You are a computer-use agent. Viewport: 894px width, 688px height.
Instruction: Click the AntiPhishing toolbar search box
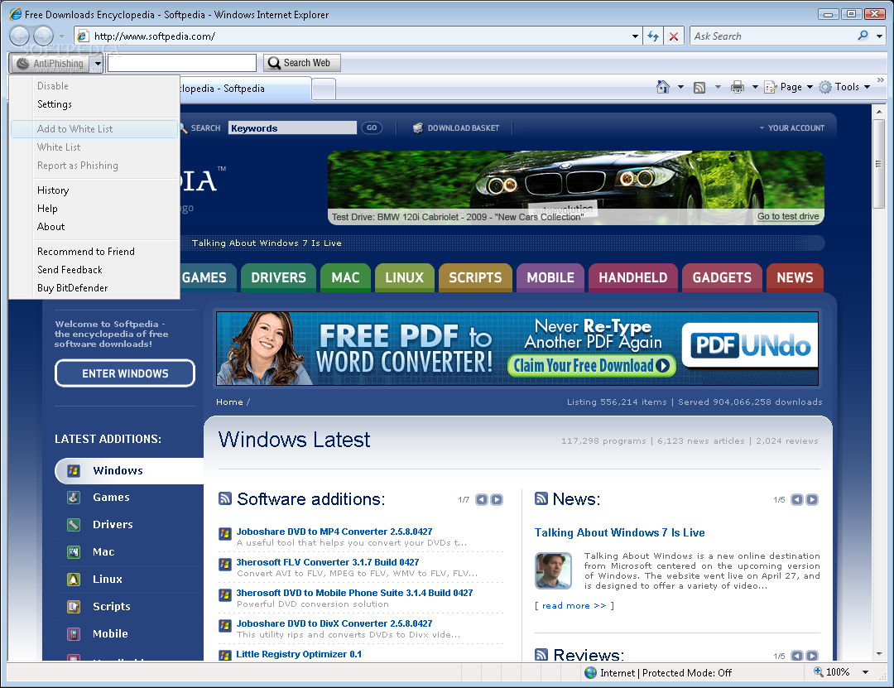tap(182, 63)
